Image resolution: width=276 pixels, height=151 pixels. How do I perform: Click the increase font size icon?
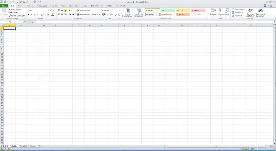[x=51, y=11]
